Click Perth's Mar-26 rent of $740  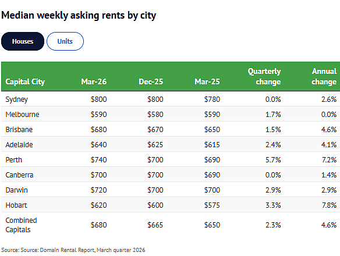[98, 160]
